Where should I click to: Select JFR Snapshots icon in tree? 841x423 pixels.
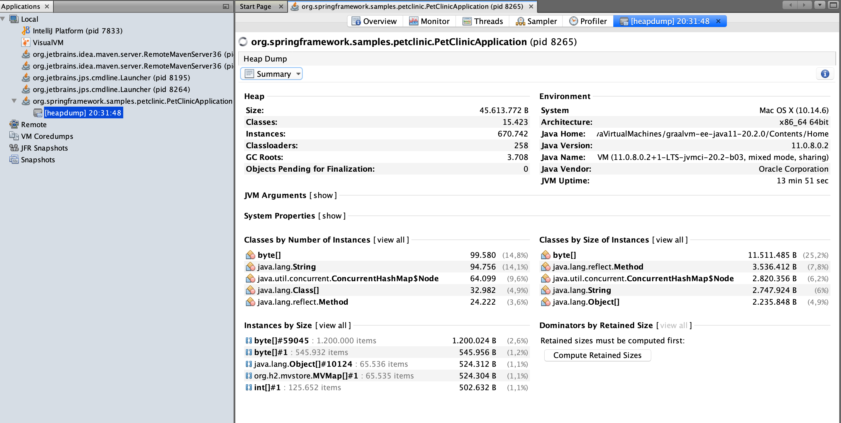(x=14, y=148)
